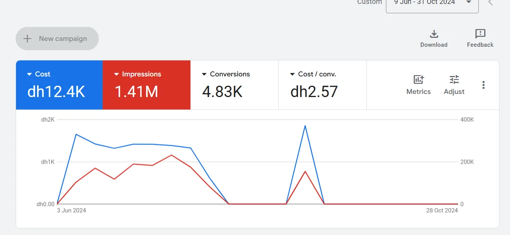This screenshot has width=510, height=235.
Task: Click the dh2.57 cost per conversion value
Action: (x=314, y=92)
